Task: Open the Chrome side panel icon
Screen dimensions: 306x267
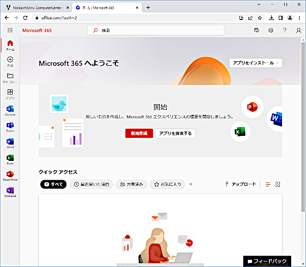Action: tap(280, 18)
